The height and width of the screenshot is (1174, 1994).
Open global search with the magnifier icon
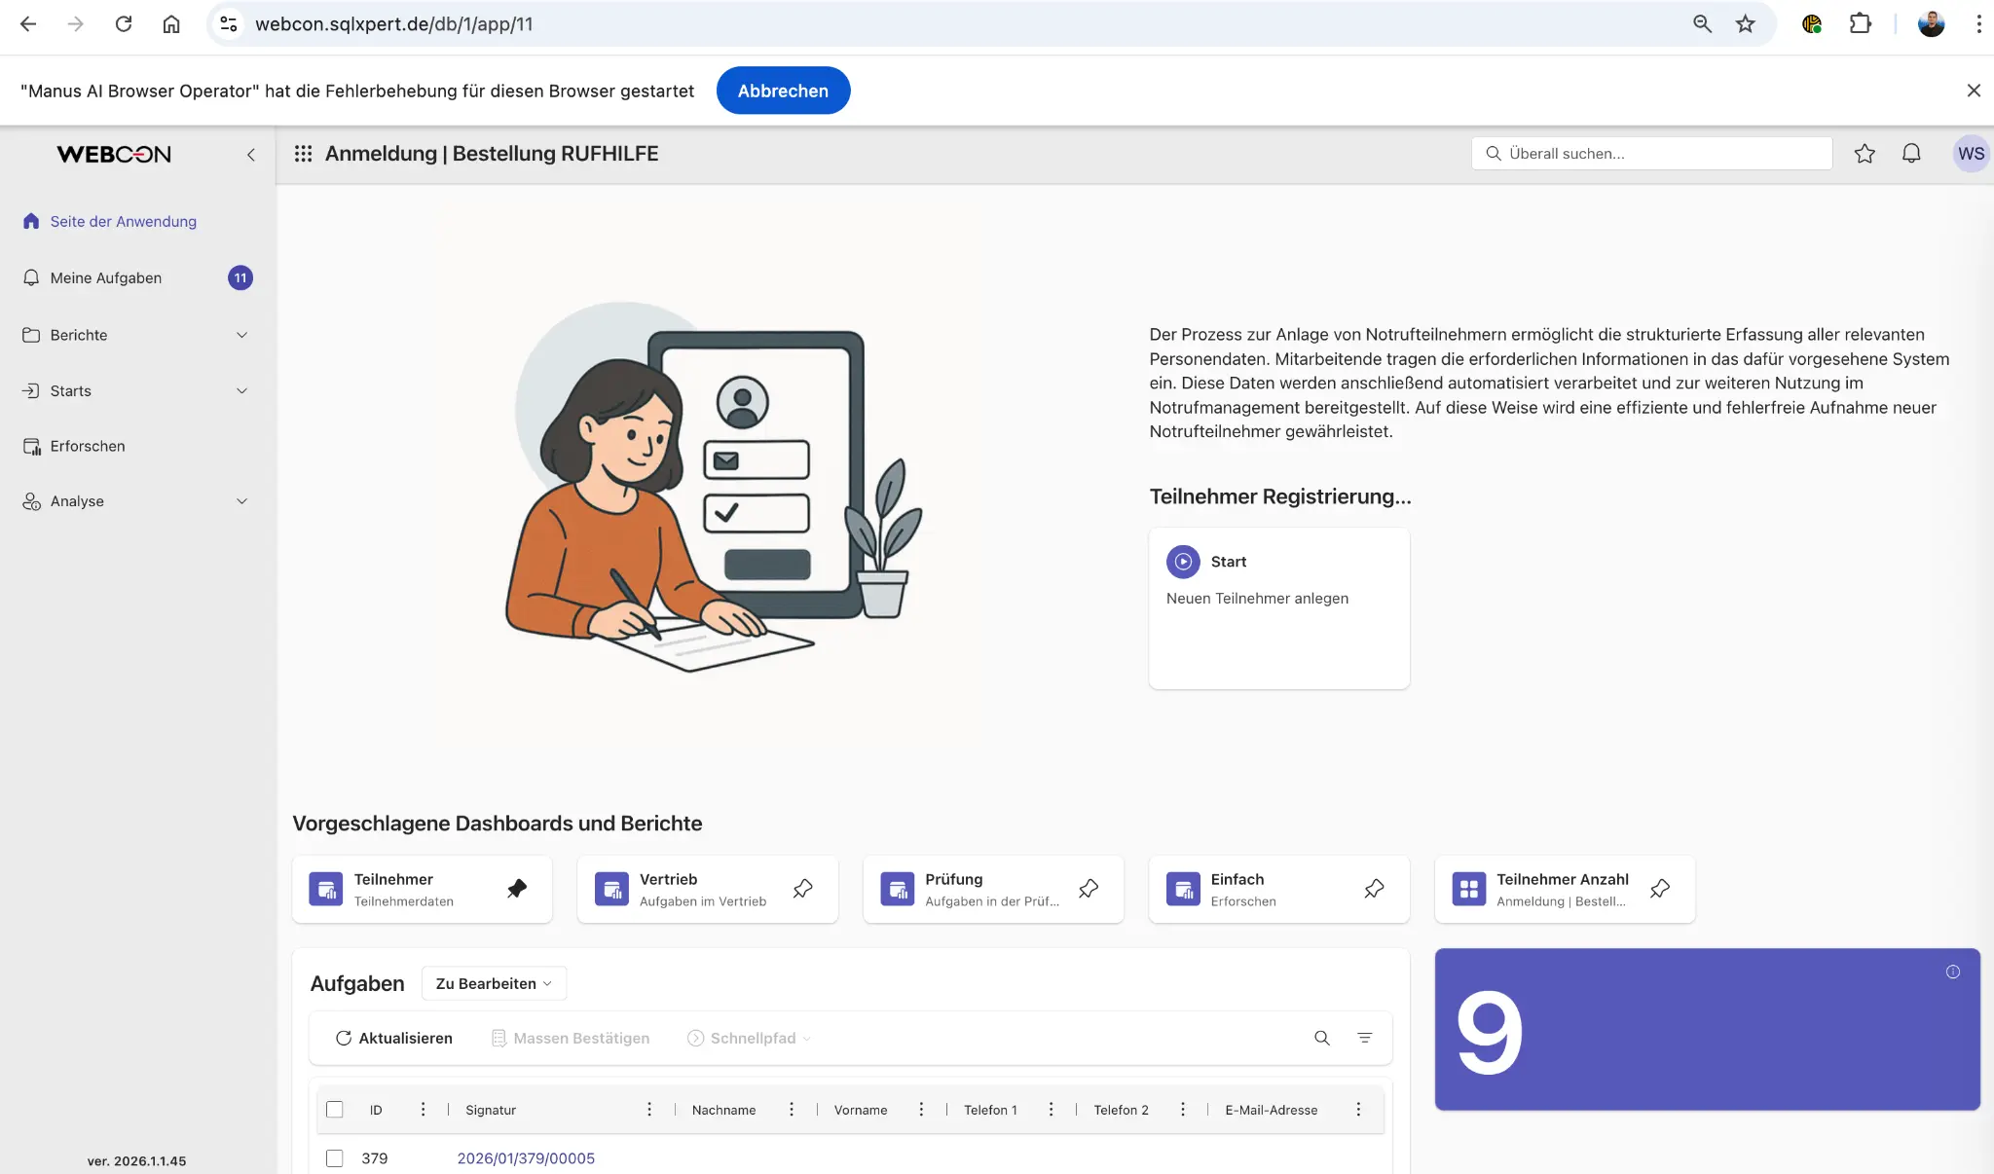click(x=1495, y=153)
